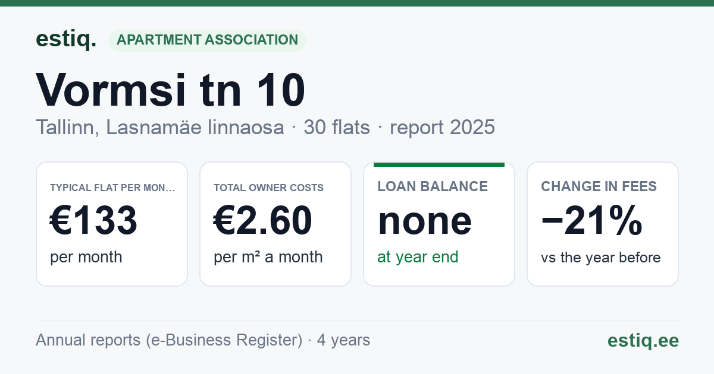
Task: Click the 'vs the year before' text
Action: click(601, 257)
